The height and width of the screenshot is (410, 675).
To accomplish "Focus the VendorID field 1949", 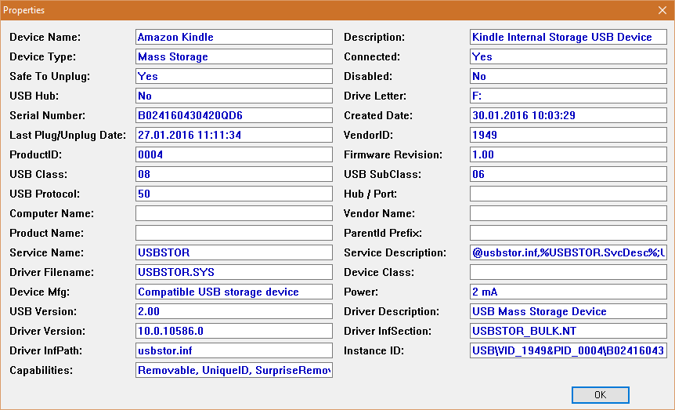I will click(569, 135).
